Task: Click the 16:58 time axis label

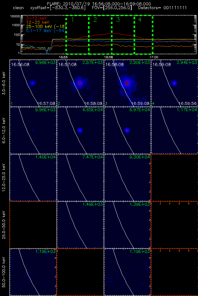Action: pos(108,57)
